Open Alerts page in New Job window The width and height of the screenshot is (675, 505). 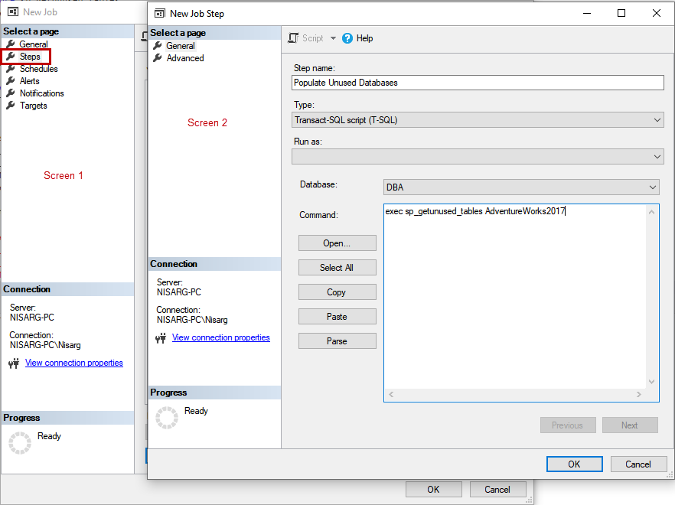coord(29,81)
